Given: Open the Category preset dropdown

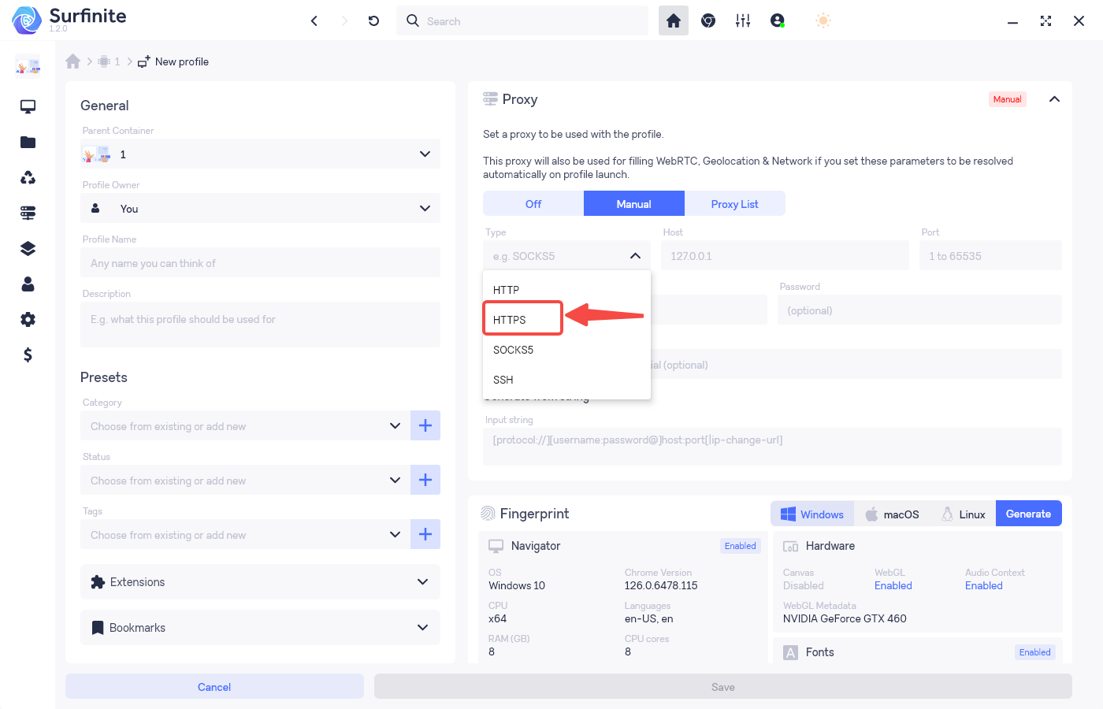Looking at the screenshot, I should 245,425.
